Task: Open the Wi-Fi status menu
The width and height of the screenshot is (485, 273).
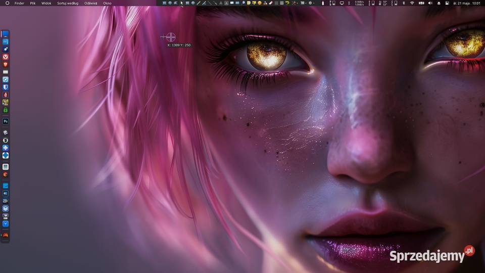Action: [412, 3]
